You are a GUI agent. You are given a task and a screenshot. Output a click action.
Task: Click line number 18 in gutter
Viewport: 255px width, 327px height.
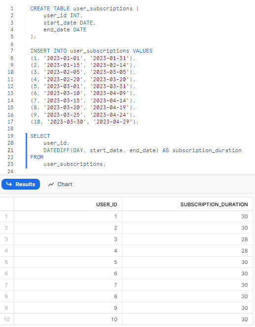10,129
